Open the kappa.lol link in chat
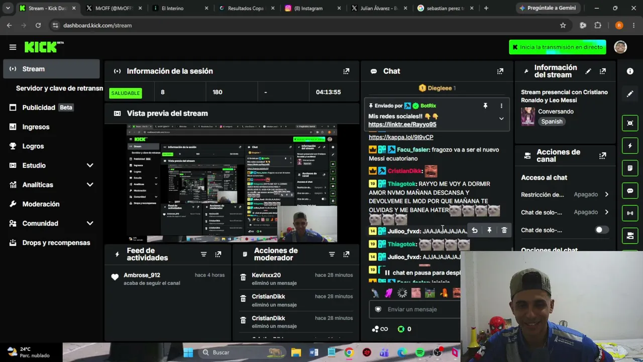 pyautogui.click(x=401, y=137)
